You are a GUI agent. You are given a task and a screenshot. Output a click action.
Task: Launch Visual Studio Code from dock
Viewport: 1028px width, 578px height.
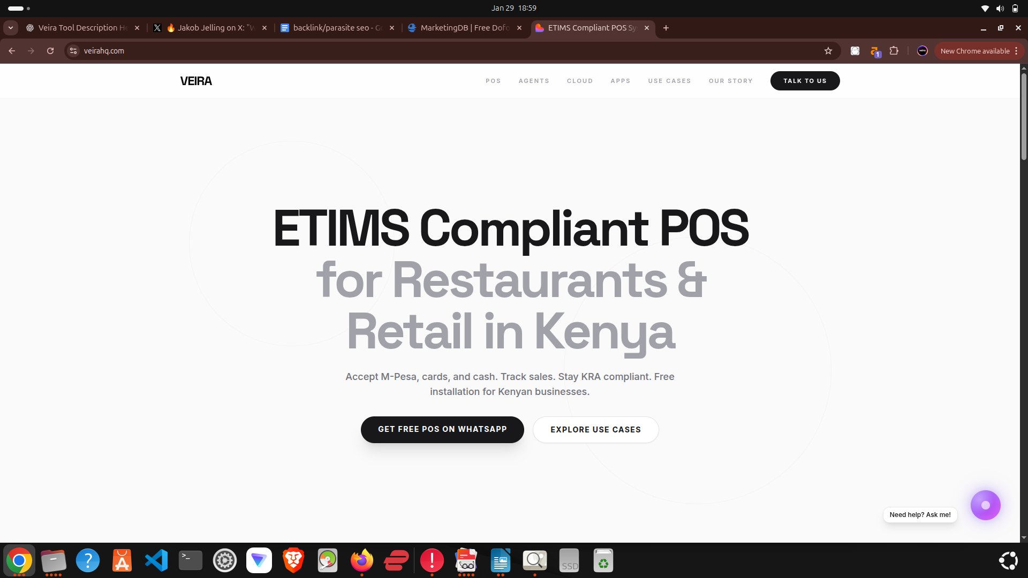156,560
